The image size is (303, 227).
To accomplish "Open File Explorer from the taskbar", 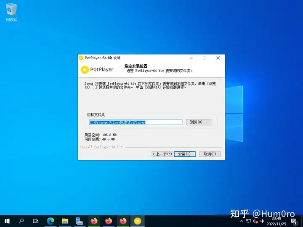I will point(65,221).
